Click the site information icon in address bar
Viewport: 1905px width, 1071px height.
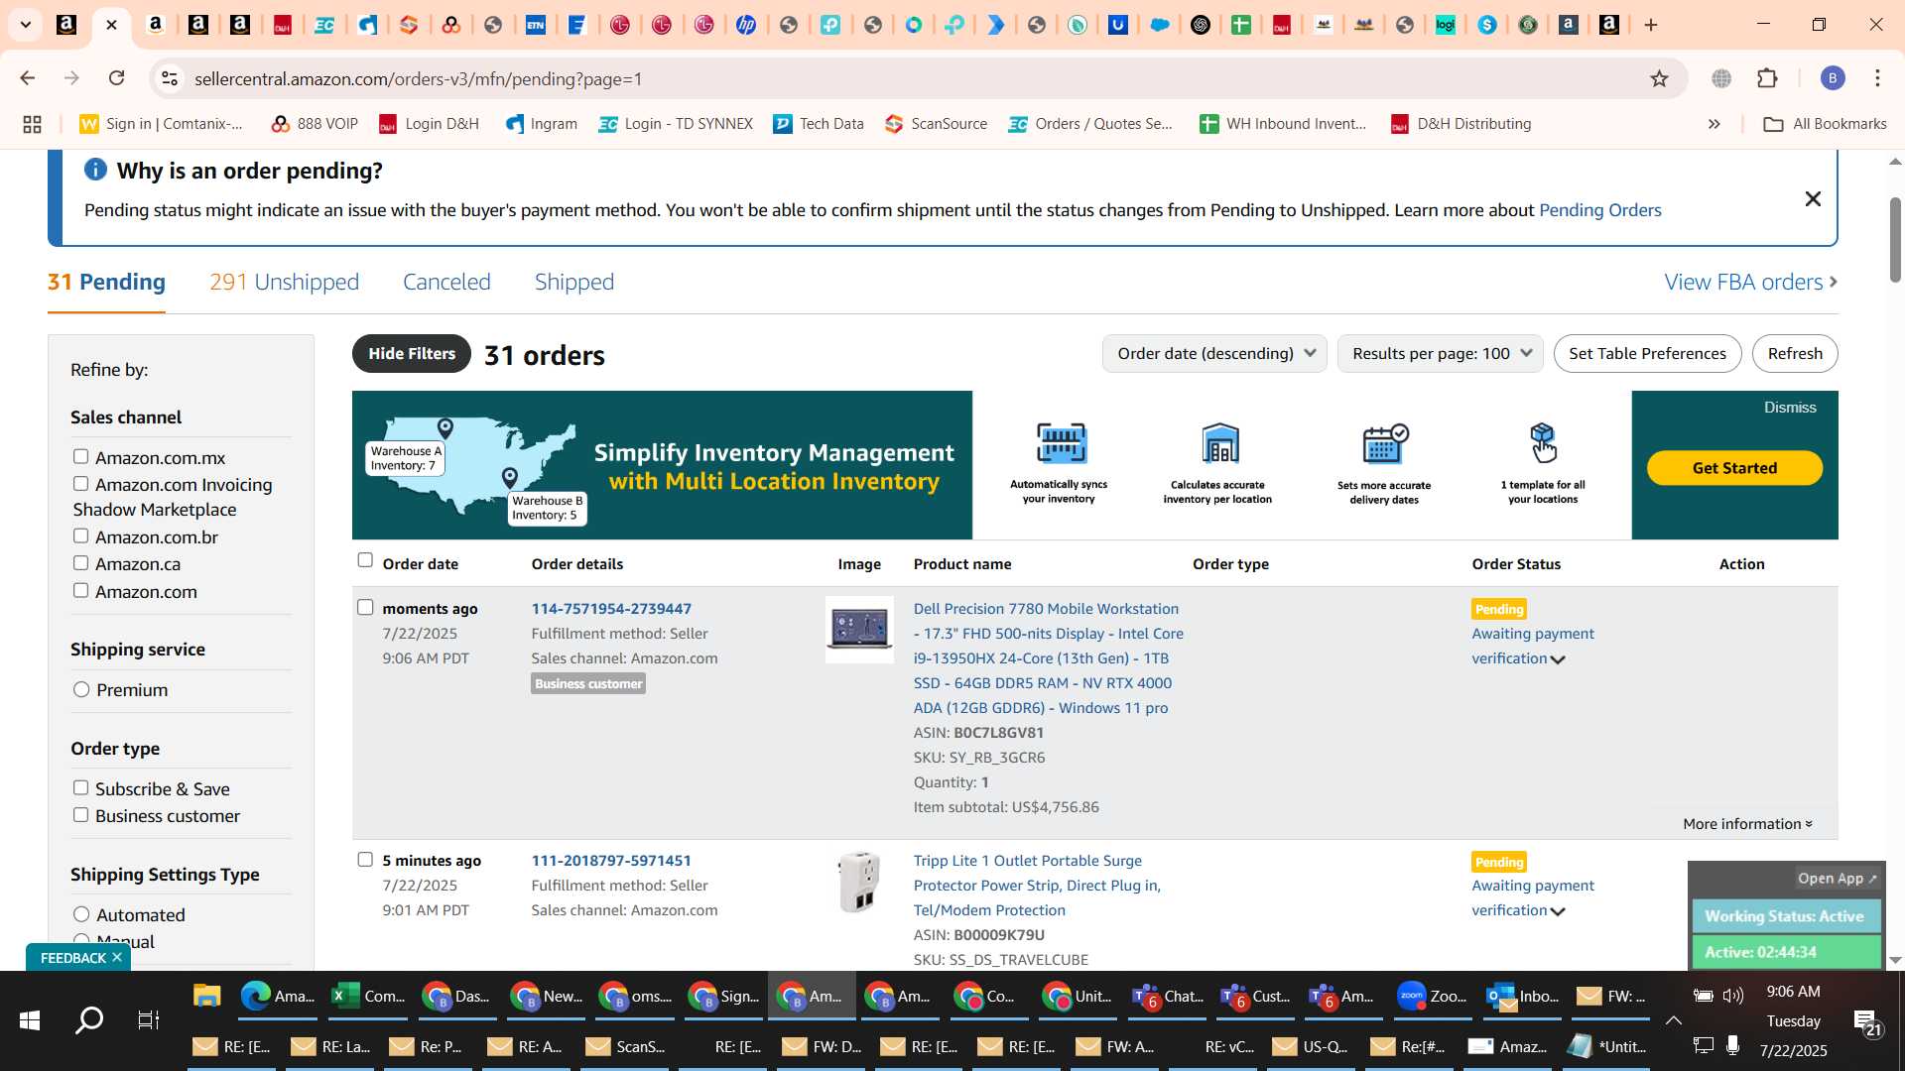[x=170, y=78]
